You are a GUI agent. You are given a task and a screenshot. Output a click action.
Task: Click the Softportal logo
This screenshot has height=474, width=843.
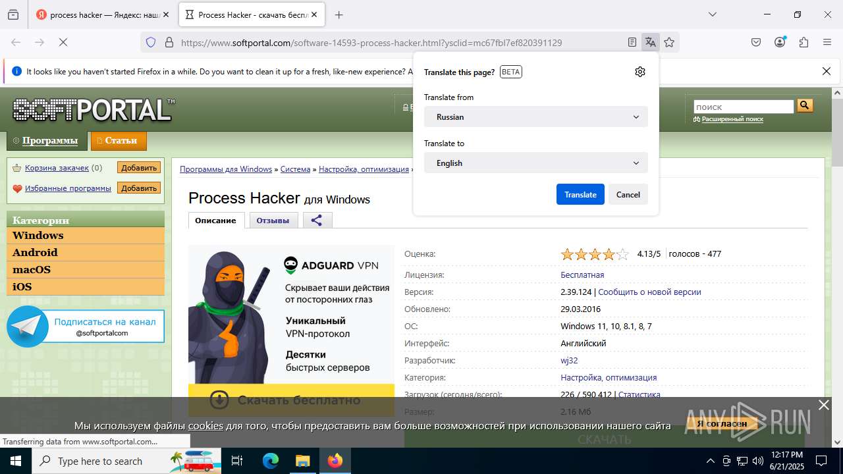[94, 110]
